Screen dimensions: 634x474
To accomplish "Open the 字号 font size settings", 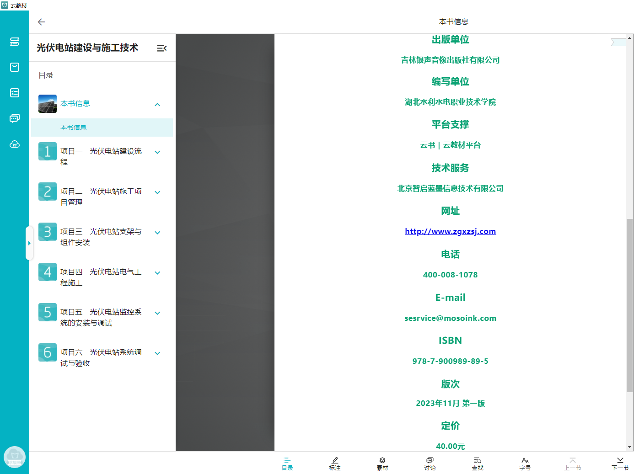I will pos(525,463).
